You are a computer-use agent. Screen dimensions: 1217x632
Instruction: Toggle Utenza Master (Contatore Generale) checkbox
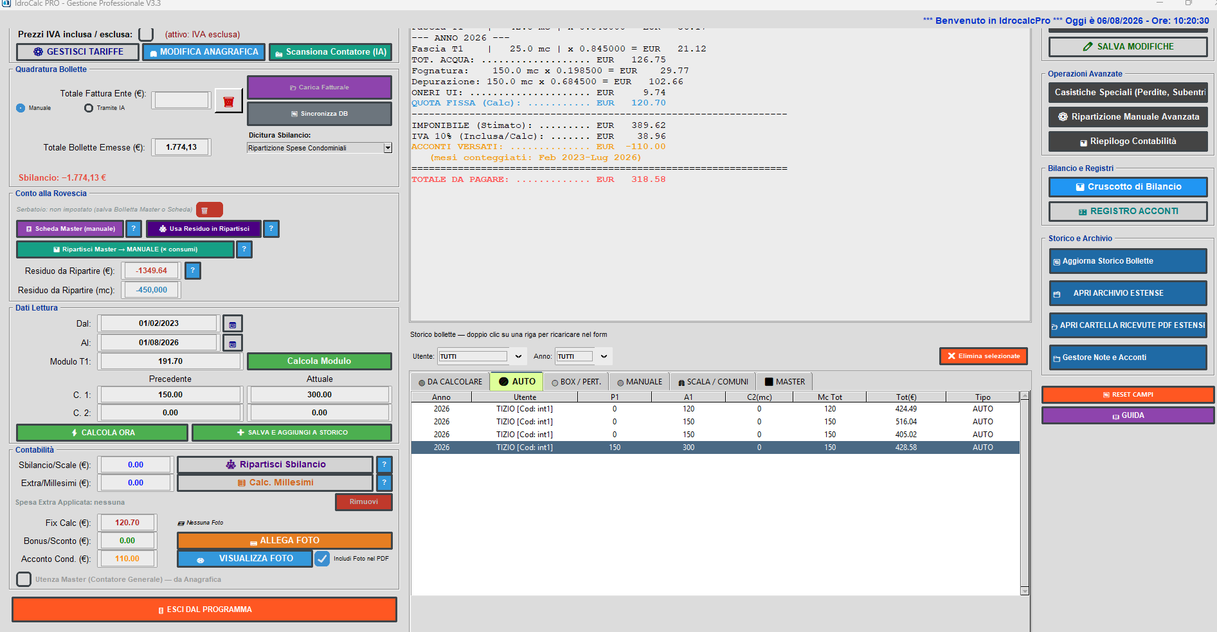click(x=24, y=579)
